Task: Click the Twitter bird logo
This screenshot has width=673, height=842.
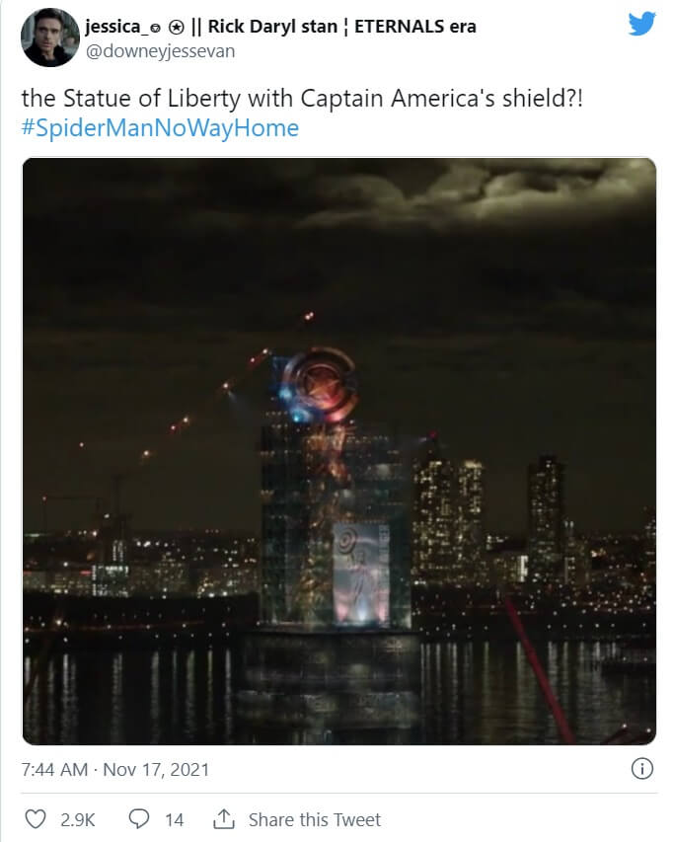Action: pos(641,24)
